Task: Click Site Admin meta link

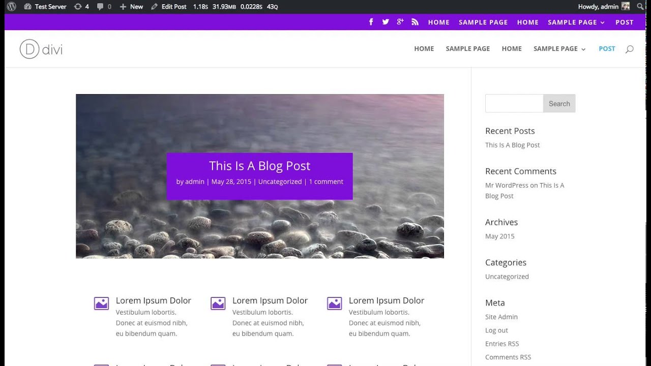Action: click(501, 317)
